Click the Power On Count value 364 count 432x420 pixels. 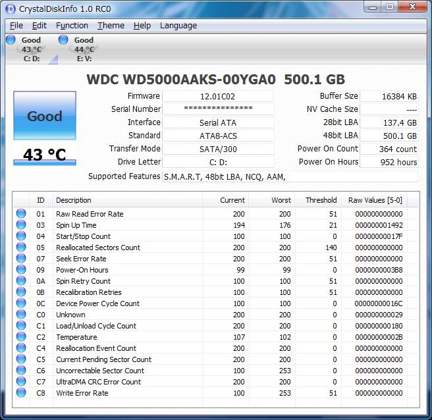pyautogui.click(x=389, y=149)
